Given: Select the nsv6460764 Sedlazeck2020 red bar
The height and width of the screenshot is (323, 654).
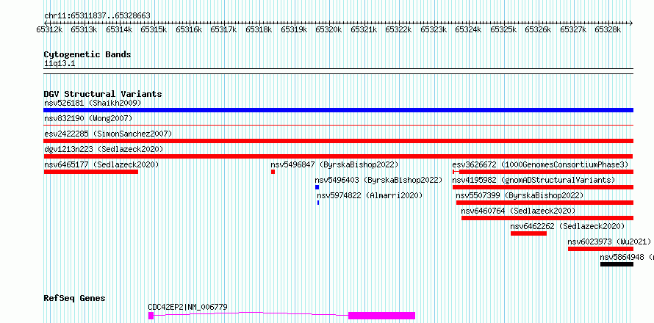Looking at the screenshot, I should click(547, 218).
